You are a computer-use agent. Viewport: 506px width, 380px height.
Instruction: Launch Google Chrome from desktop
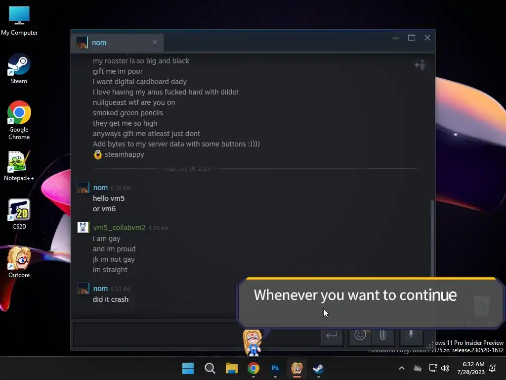[x=19, y=120]
